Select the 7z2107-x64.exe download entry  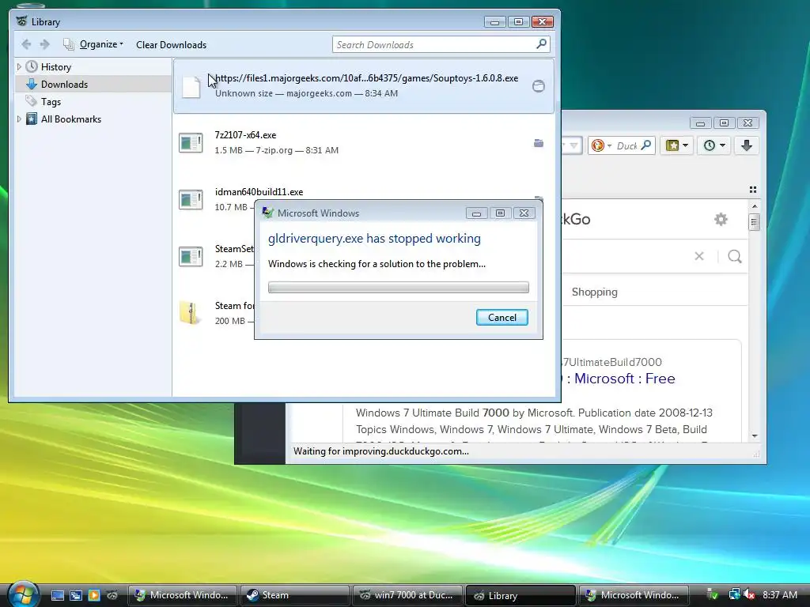point(364,142)
